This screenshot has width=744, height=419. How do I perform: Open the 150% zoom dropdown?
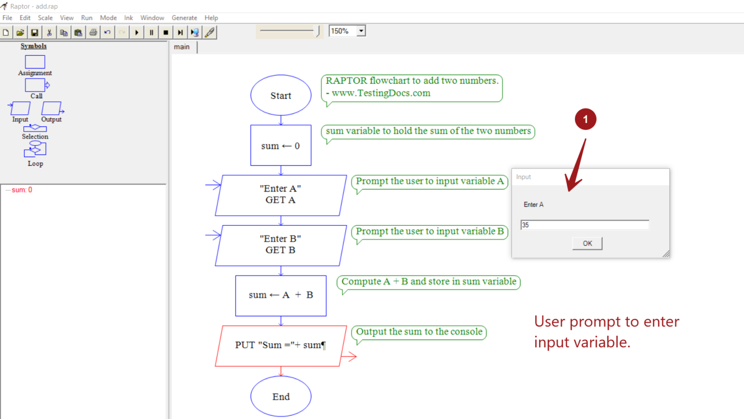pyautogui.click(x=361, y=31)
